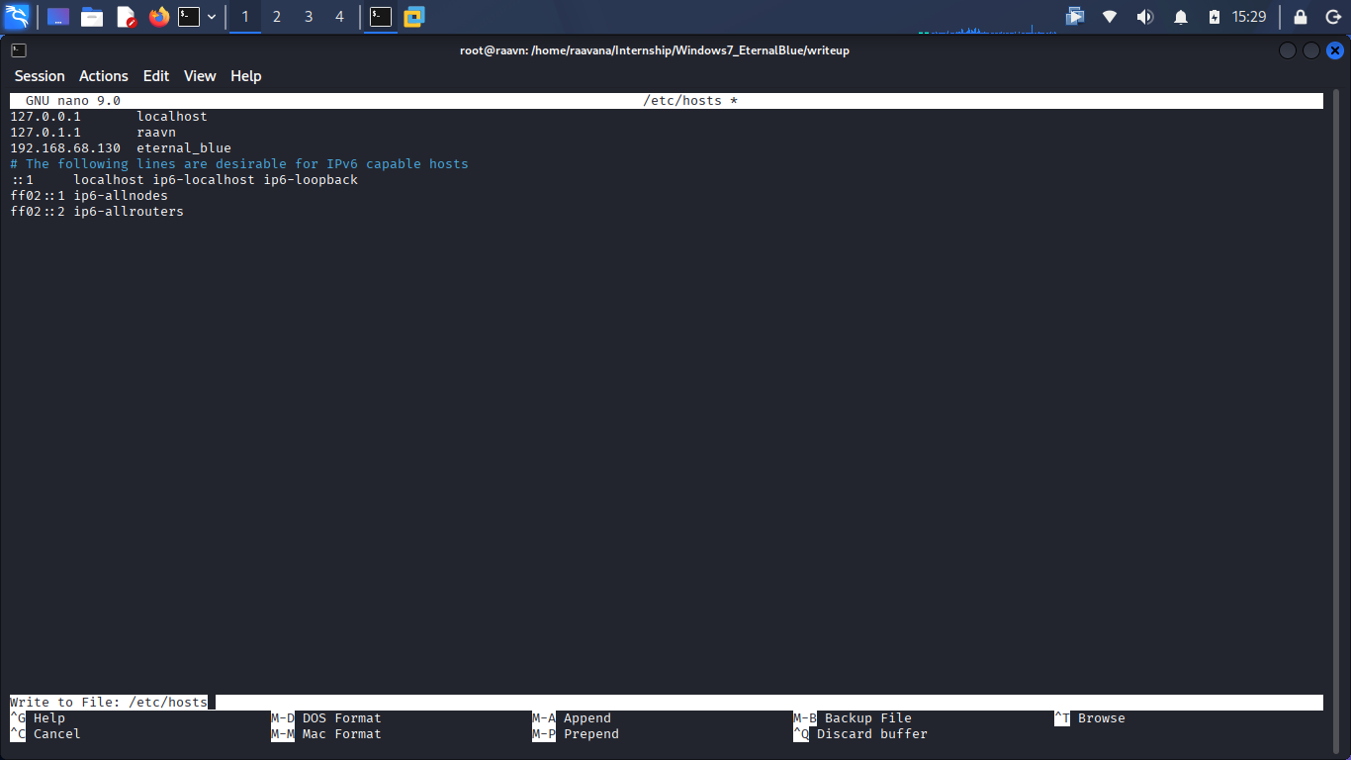Click the show desktop panel icon
This screenshot has height=760, width=1351.
pyautogui.click(x=58, y=17)
